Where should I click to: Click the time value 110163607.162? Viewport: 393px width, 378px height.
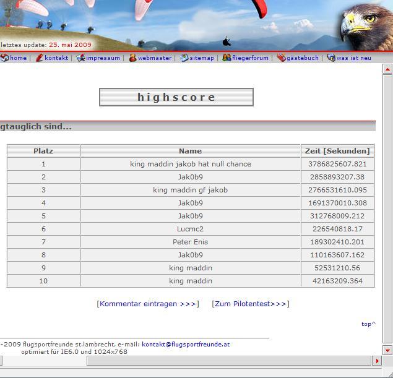[337, 255]
